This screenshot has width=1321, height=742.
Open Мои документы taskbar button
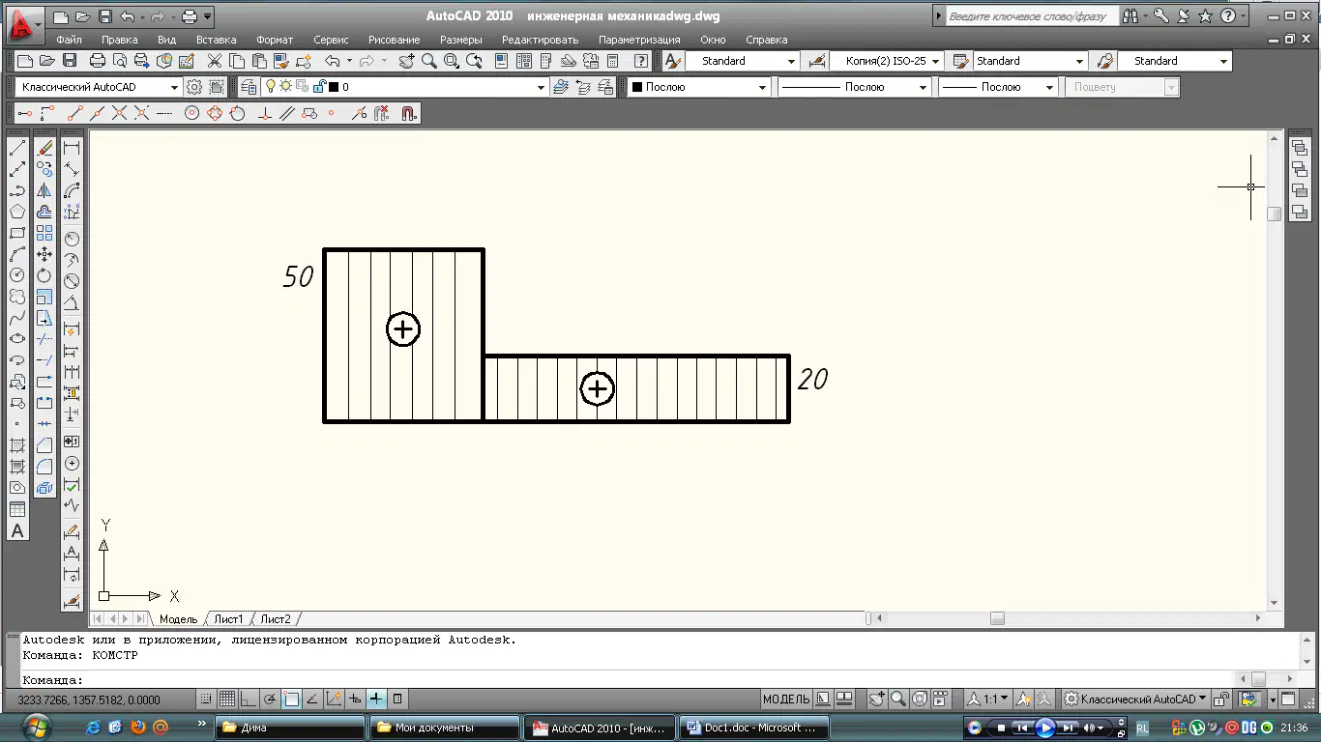tap(445, 728)
